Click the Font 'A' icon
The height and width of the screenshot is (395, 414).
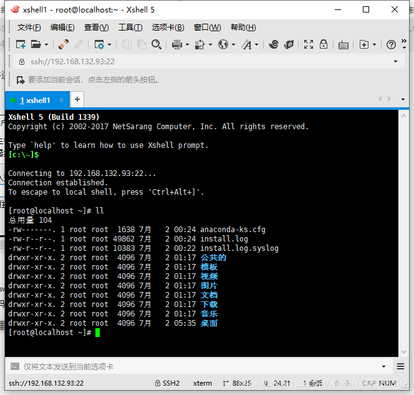click(247, 44)
